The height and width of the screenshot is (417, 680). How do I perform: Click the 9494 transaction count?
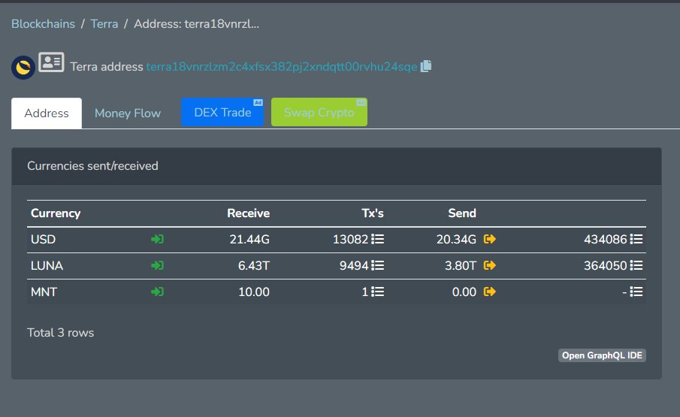pos(354,265)
